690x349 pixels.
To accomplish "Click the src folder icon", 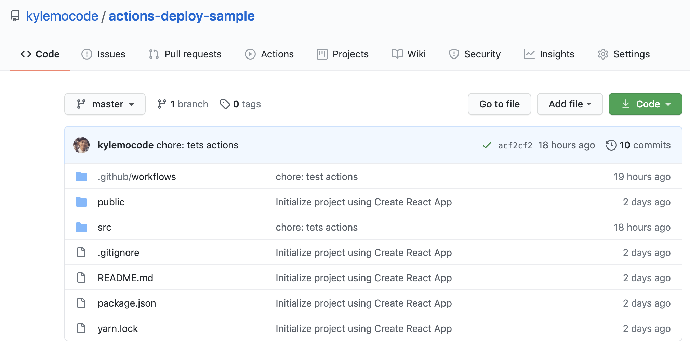I will (x=81, y=227).
